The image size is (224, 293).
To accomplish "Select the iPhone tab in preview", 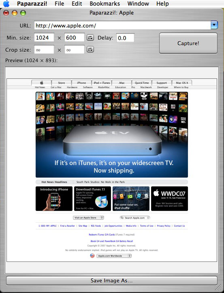I will coord(81,83).
